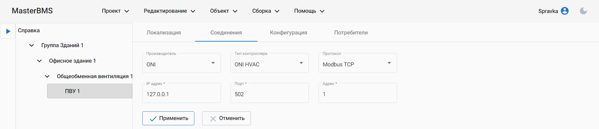Click the IP адрес input field
The width and height of the screenshot is (599, 129).
point(181,94)
